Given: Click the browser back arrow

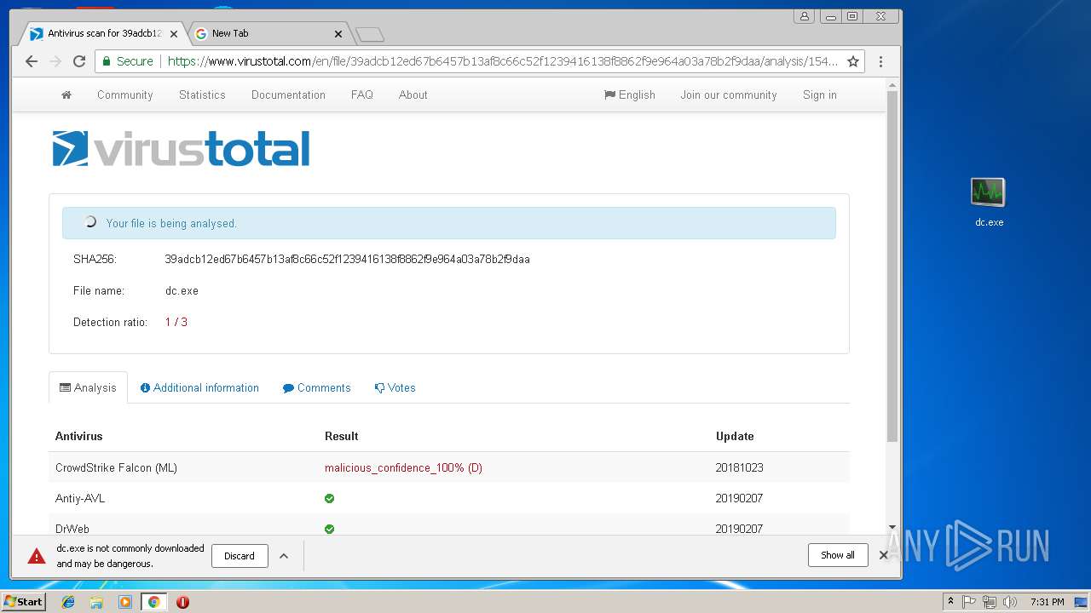Looking at the screenshot, I should click(32, 61).
